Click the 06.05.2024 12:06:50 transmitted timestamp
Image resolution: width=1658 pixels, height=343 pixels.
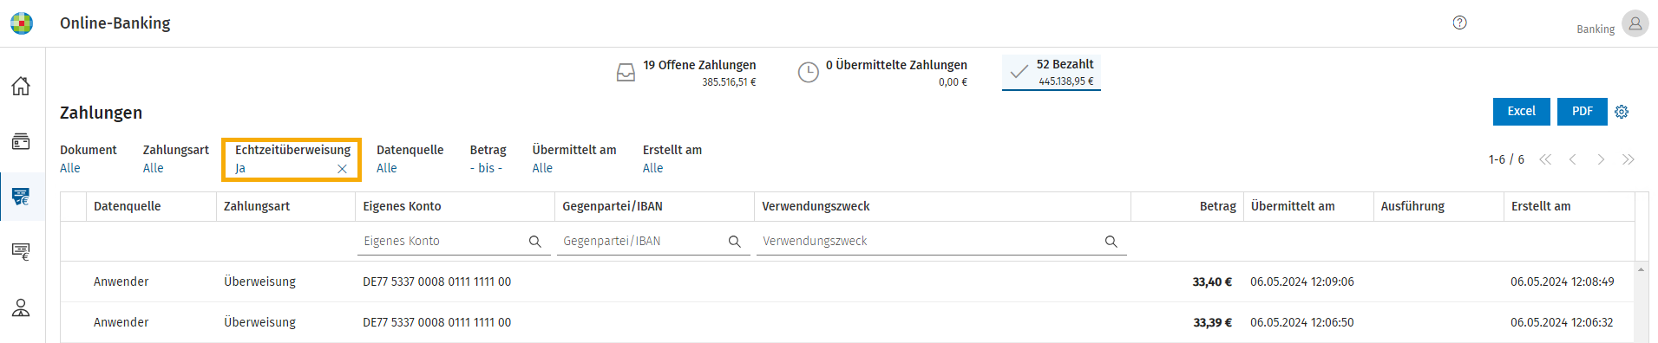click(x=1301, y=323)
